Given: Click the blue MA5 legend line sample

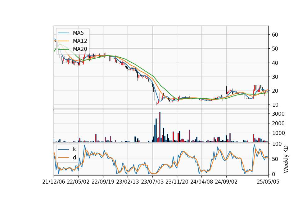Looking at the screenshot, I should point(63,33).
